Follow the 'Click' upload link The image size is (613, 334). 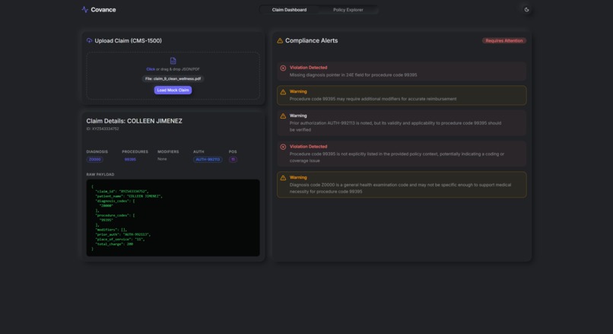click(151, 69)
